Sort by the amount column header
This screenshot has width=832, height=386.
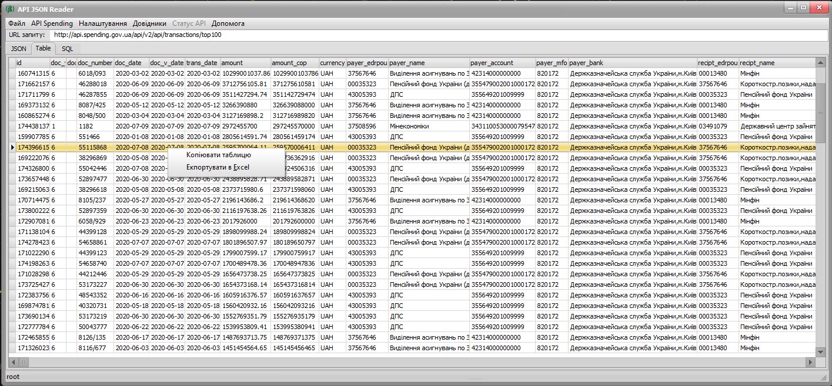tap(246, 63)
